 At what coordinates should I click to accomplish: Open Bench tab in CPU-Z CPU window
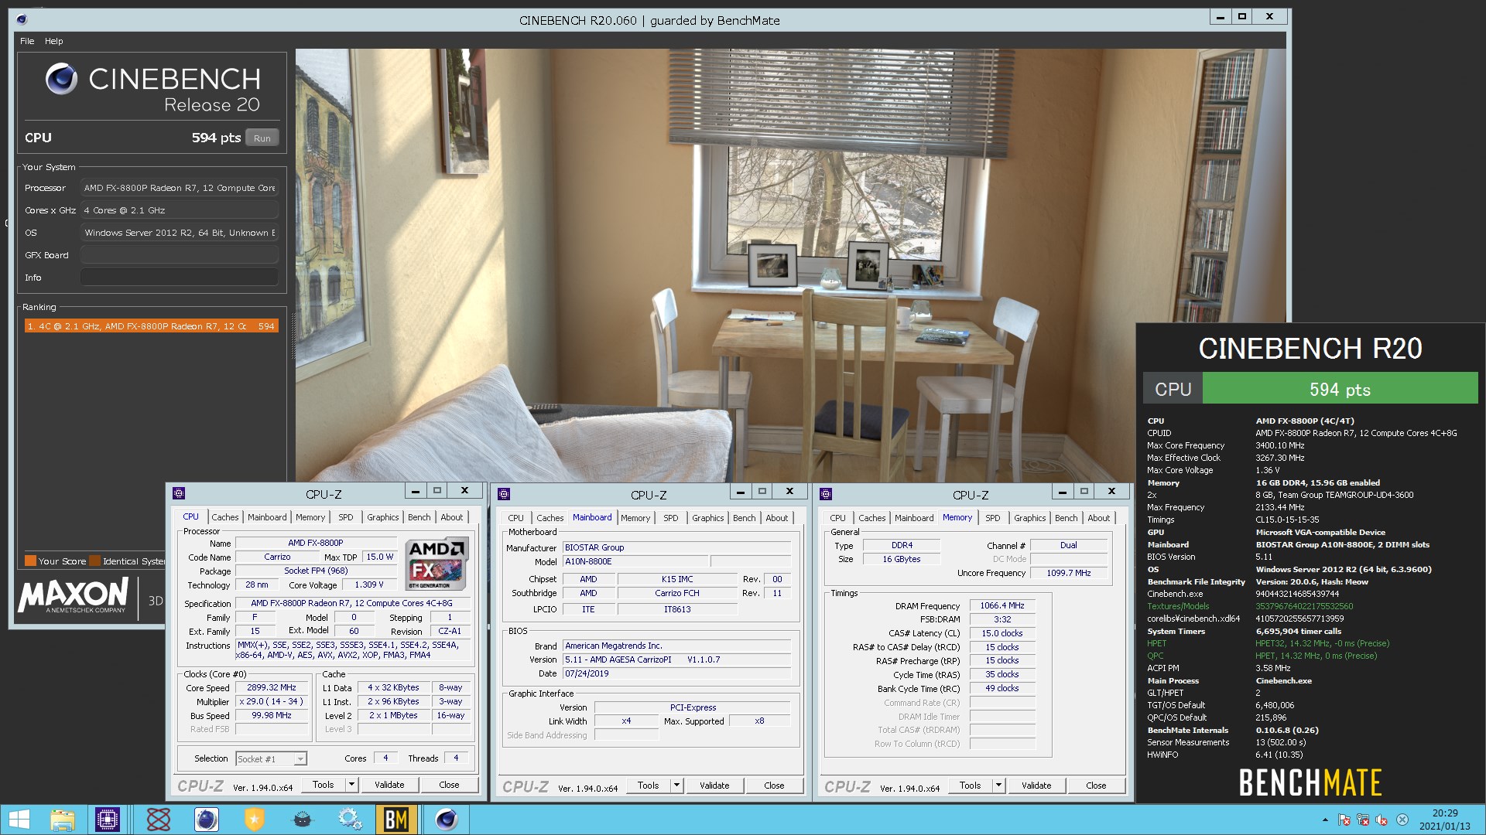pyautogui.click(x=419, y=517)
